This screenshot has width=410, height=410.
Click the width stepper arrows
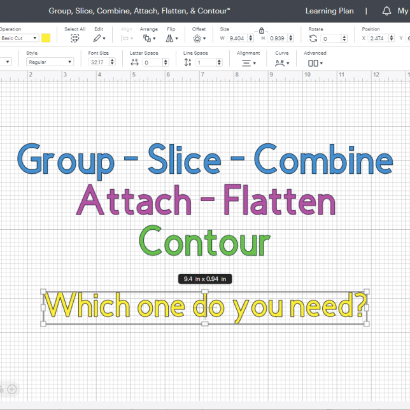click(251, 38)
